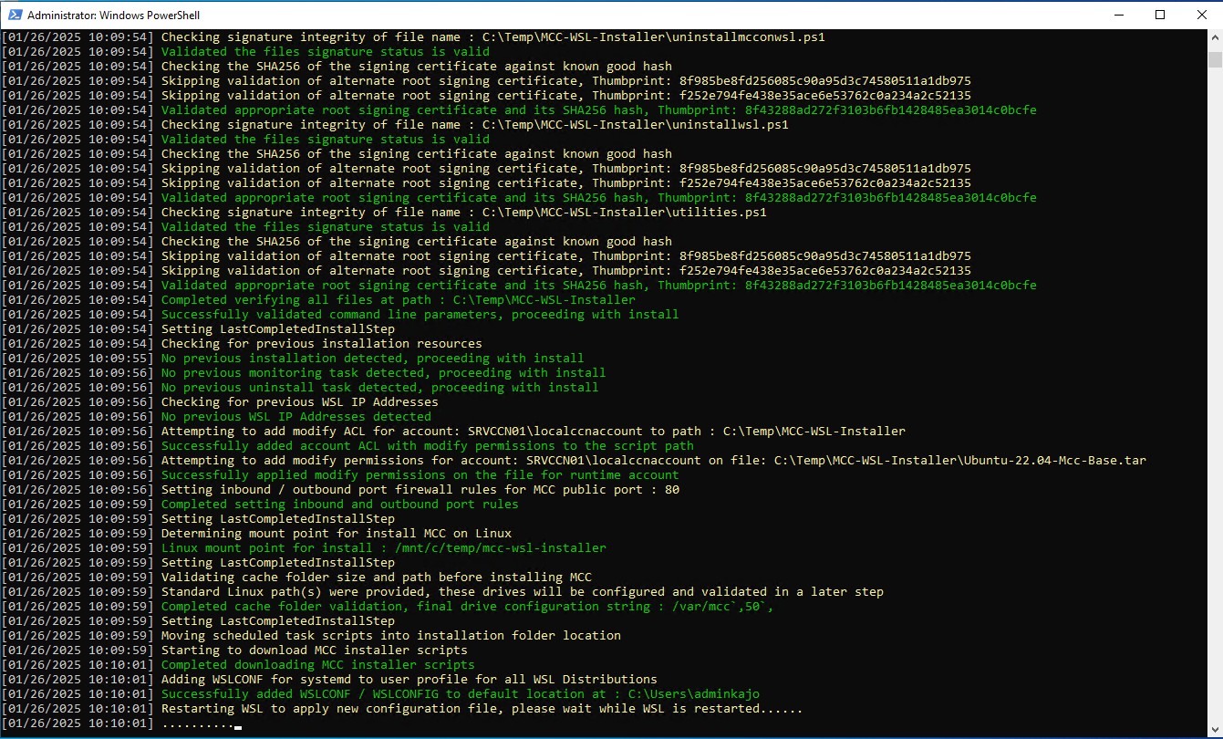
Task: Click 'Starting to download MCC installer scripts' line
Action: 234,651
